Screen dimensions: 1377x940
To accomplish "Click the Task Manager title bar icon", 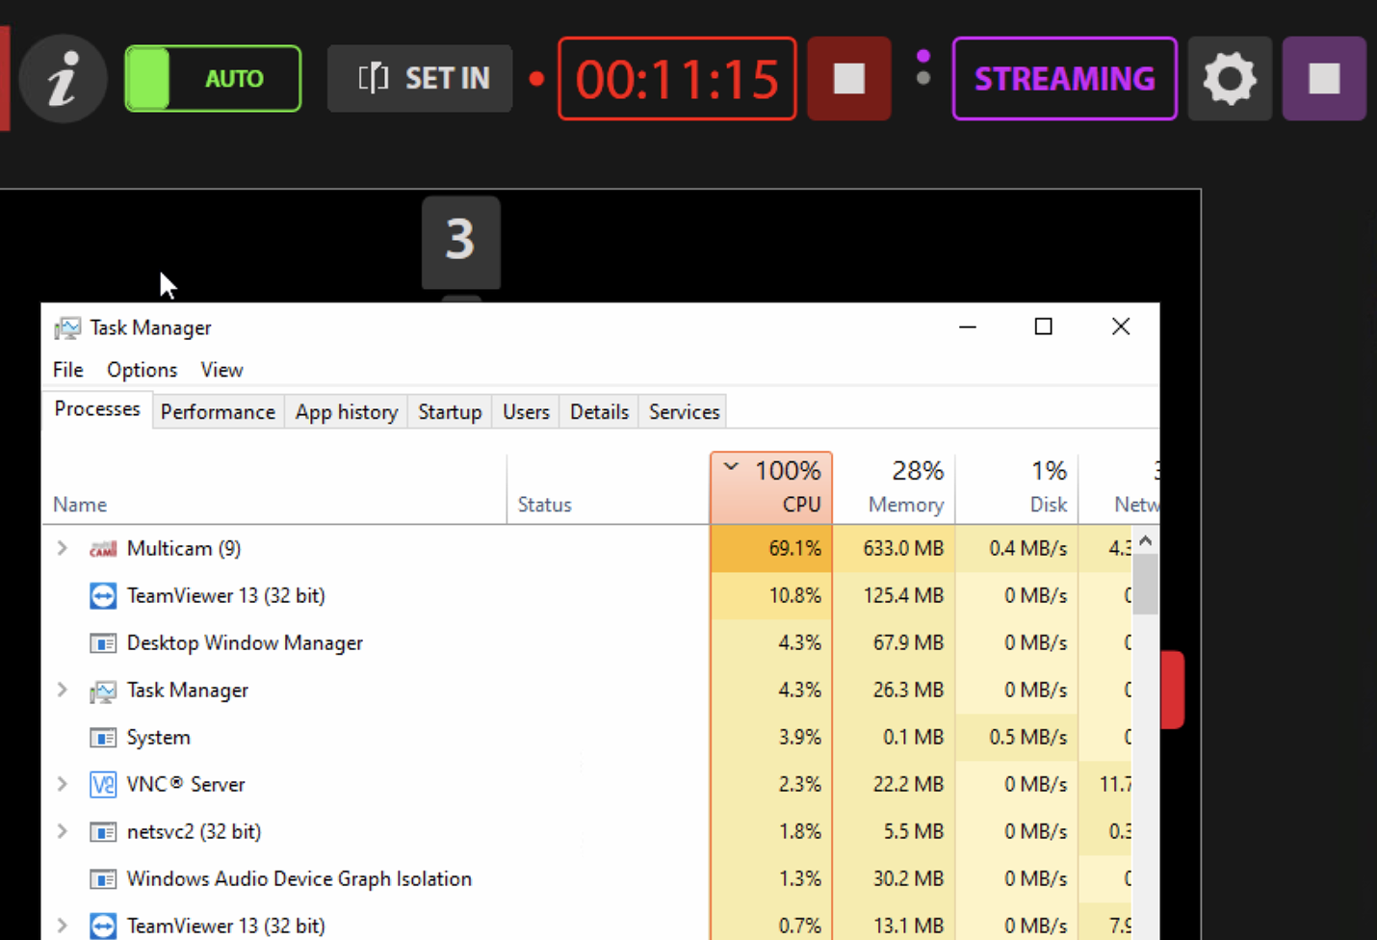I will point(67,328).
